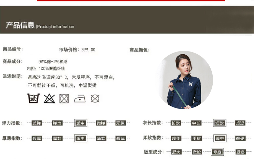The image size is (254, 159).
Task: Select 长款 length option
Action: [x=176, y=123]
